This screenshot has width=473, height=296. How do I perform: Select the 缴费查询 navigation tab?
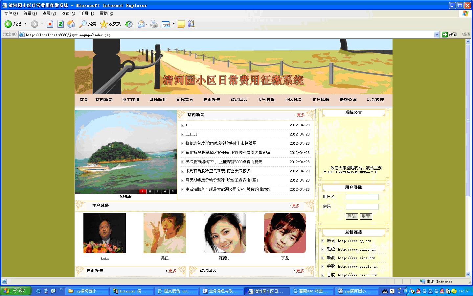[348, 100]
